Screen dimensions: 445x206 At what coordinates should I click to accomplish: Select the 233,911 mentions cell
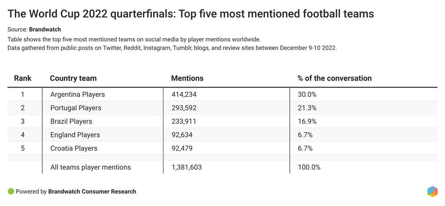[184, 121]
